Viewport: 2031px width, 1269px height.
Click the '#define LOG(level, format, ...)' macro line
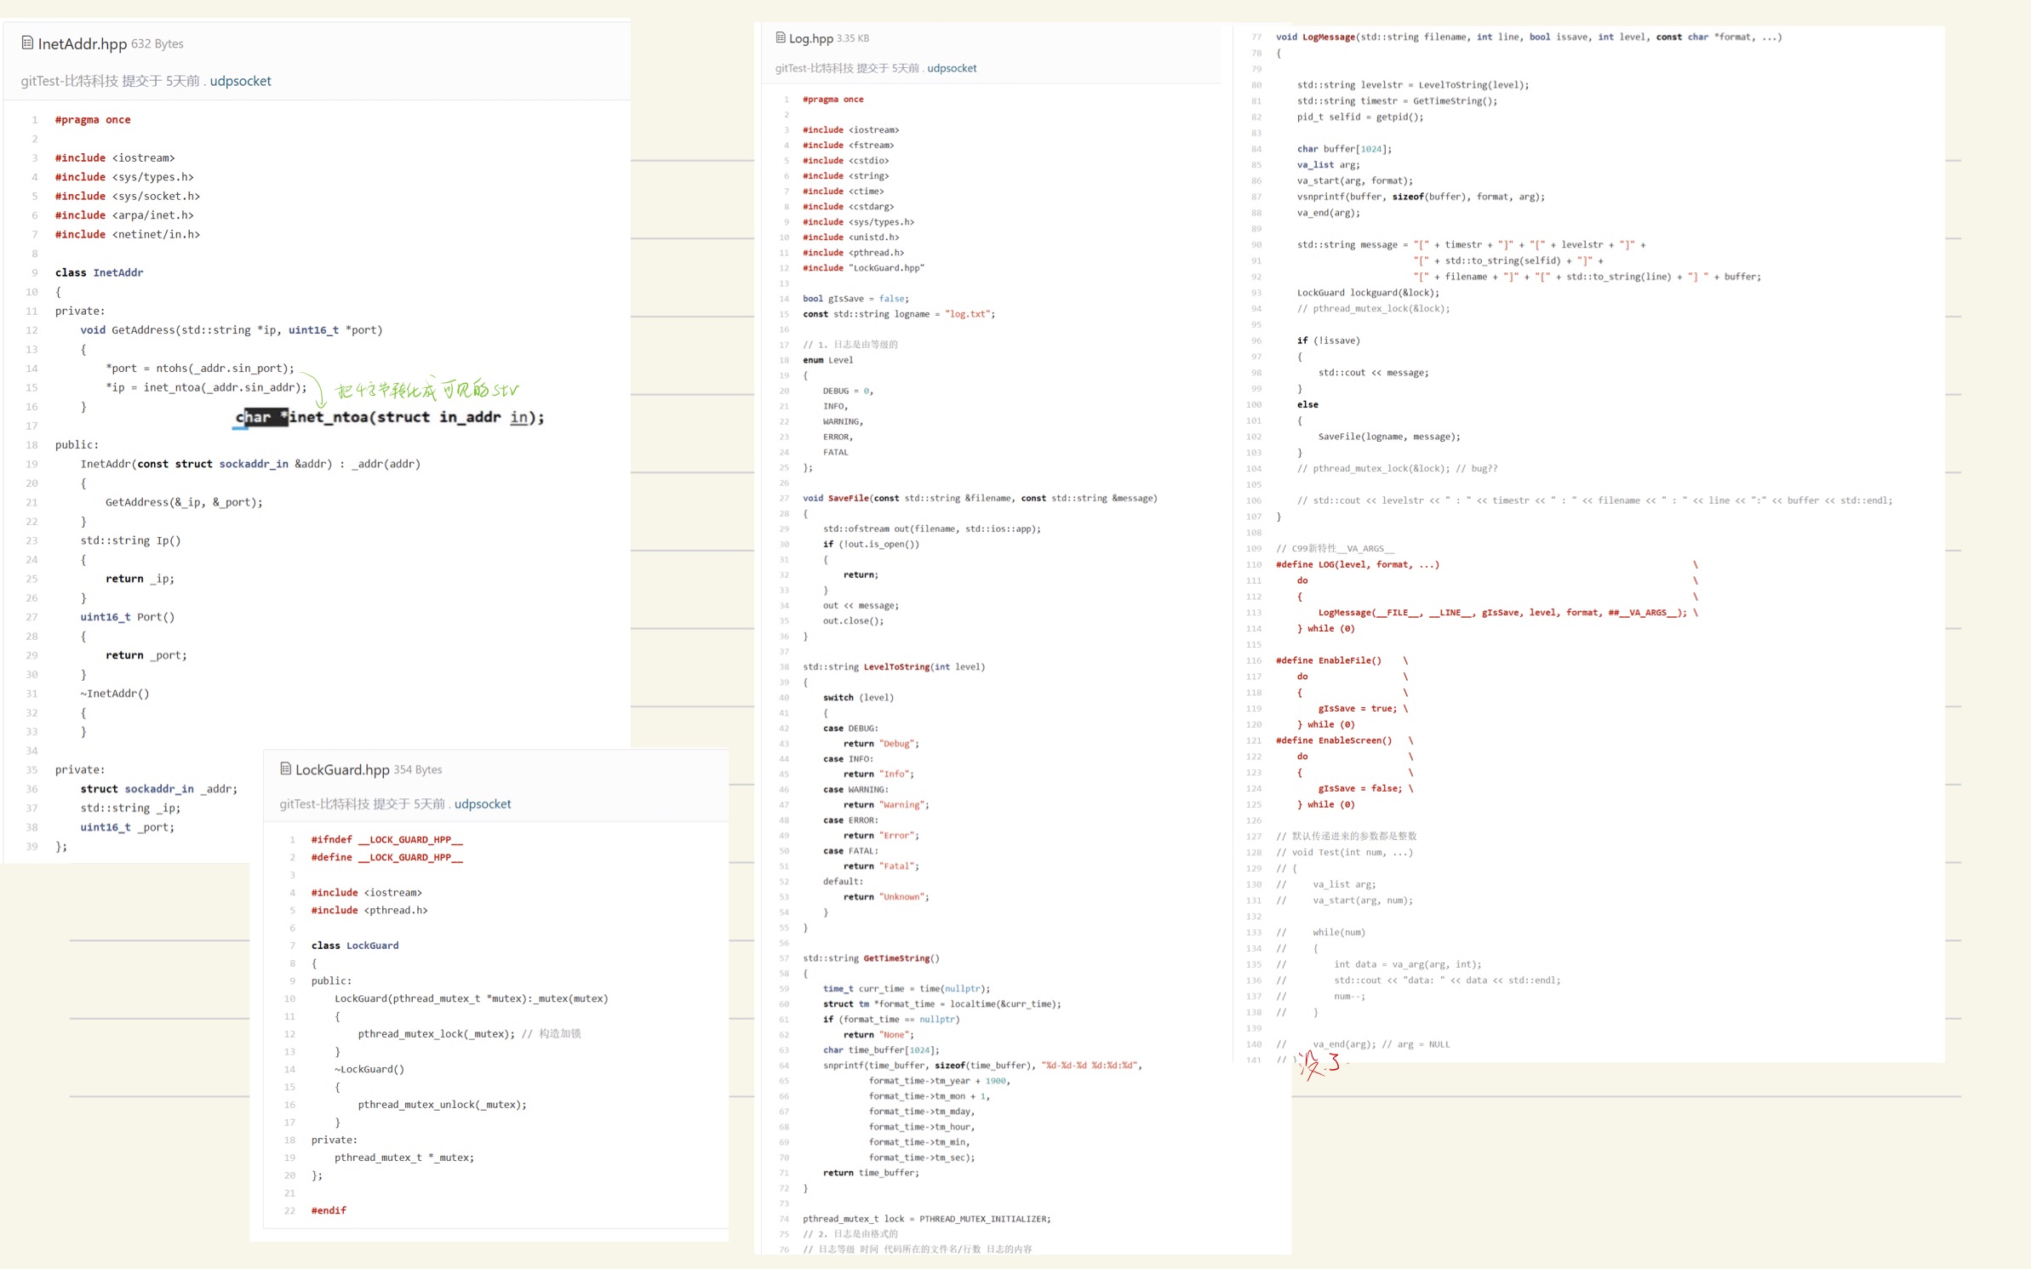pyautogui.click(x=1357, y=564)
